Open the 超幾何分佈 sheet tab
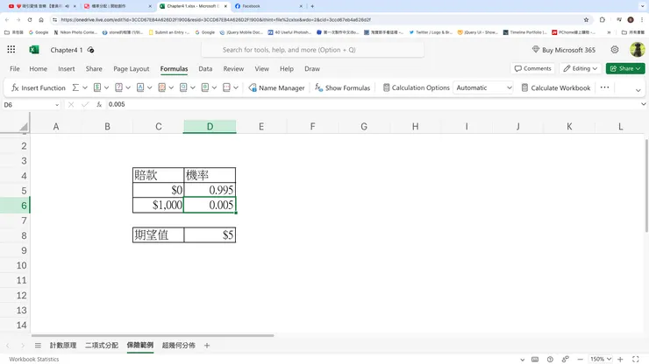 point(178,346)
